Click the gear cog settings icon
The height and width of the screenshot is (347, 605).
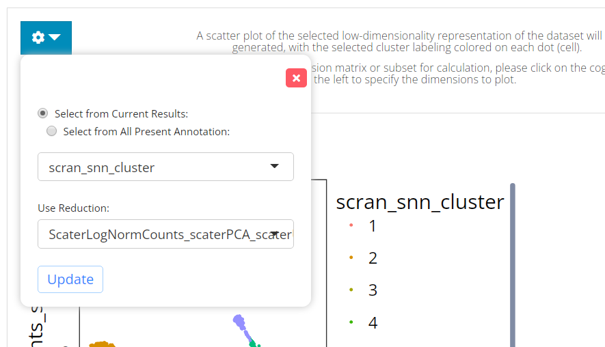pos(38,38)
